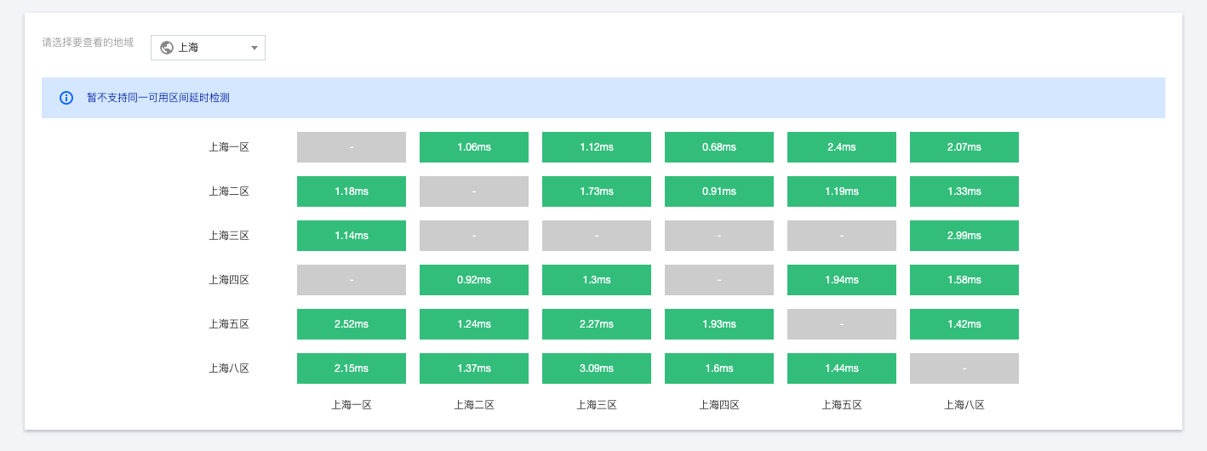The image size is (1207, 451).
Task: Click the 2.99ms latency cell
Action: 964,236
